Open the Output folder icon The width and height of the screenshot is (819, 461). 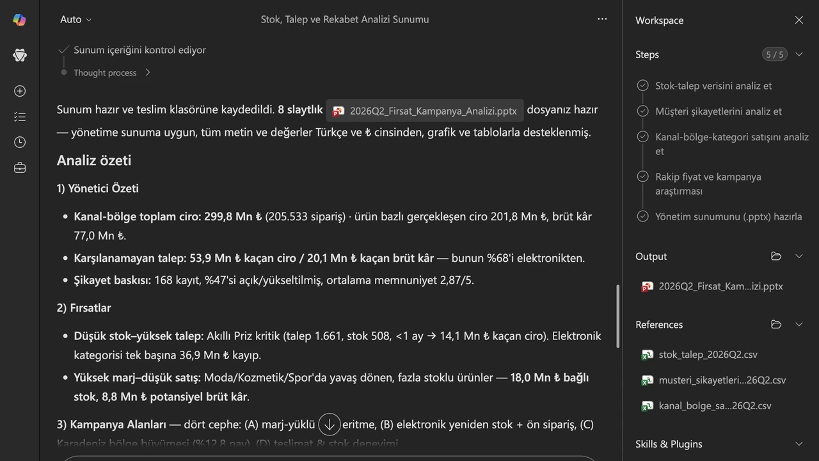(x=776, y=256)
